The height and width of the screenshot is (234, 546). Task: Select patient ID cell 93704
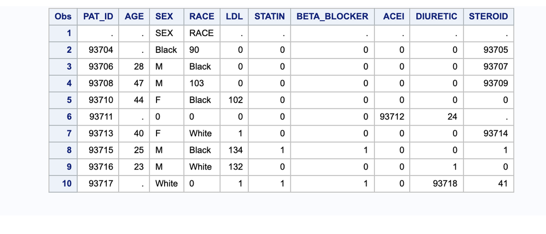98,50
